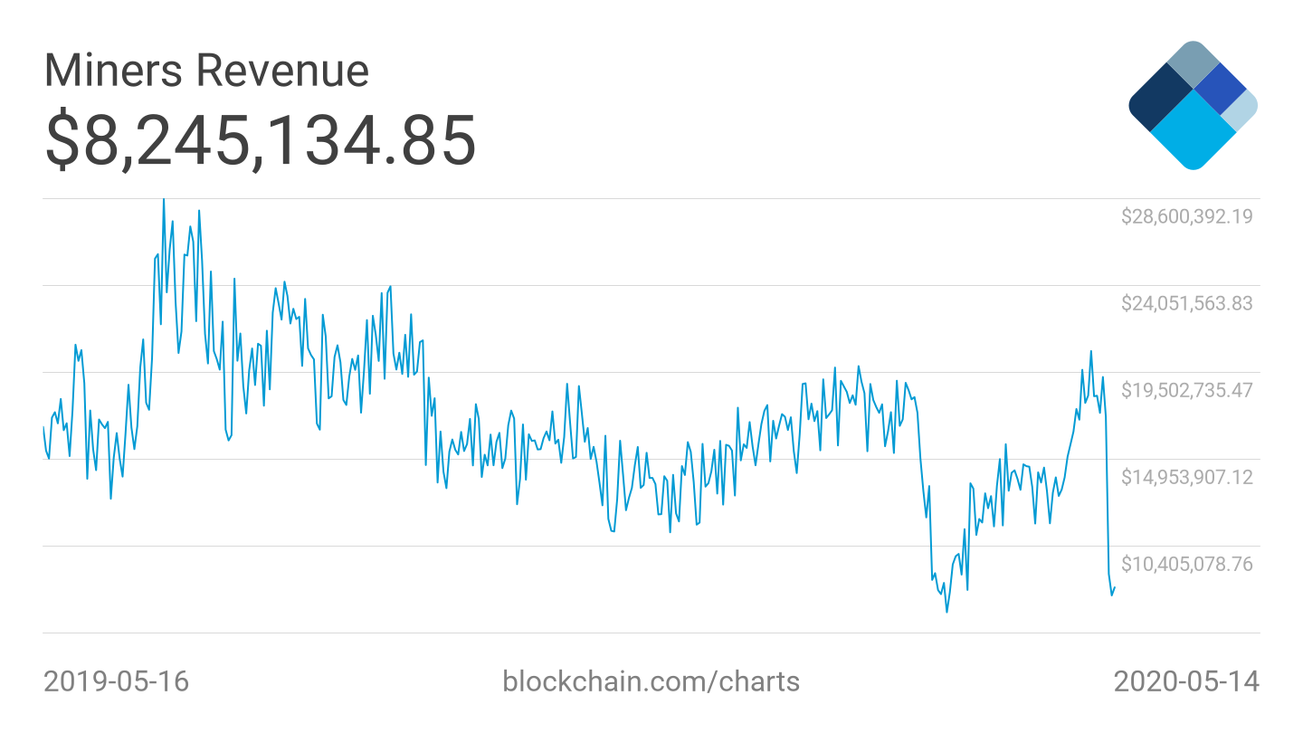This screenshot has height=733, width=1303.
Task: Click the $10,405,078.76 axis label
Action: point(1187,564)
